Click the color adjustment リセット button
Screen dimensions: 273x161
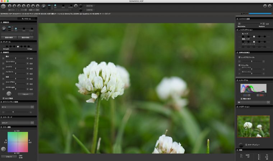(x=9, y=157)
